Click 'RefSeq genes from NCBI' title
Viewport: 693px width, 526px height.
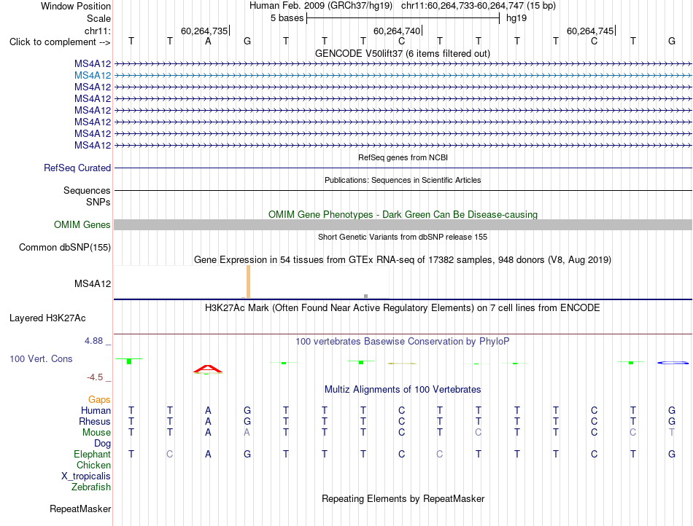pos(403,157)
